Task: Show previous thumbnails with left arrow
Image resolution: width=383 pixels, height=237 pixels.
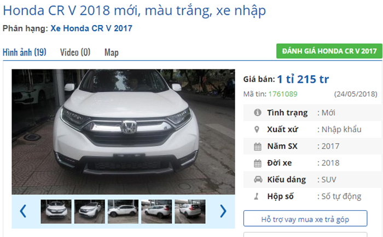Action: 23,211
